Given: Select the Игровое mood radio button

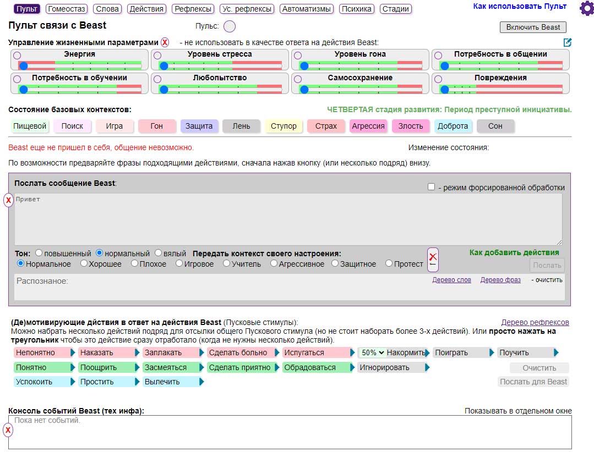Looking at the screenshot, I should (x=179, y=264).
